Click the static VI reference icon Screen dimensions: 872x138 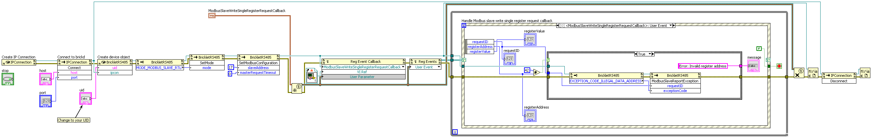[311, 77]
